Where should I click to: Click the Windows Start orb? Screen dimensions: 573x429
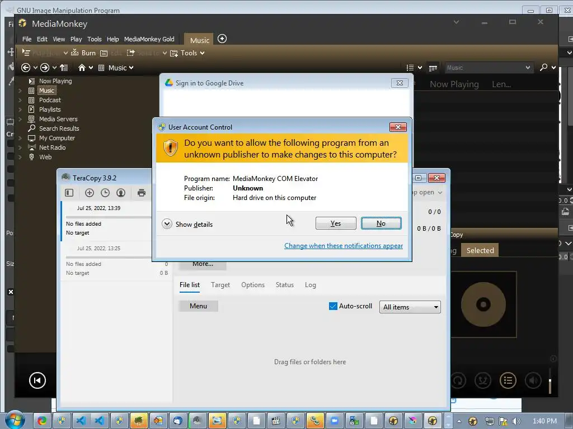[x=15, y=420]
